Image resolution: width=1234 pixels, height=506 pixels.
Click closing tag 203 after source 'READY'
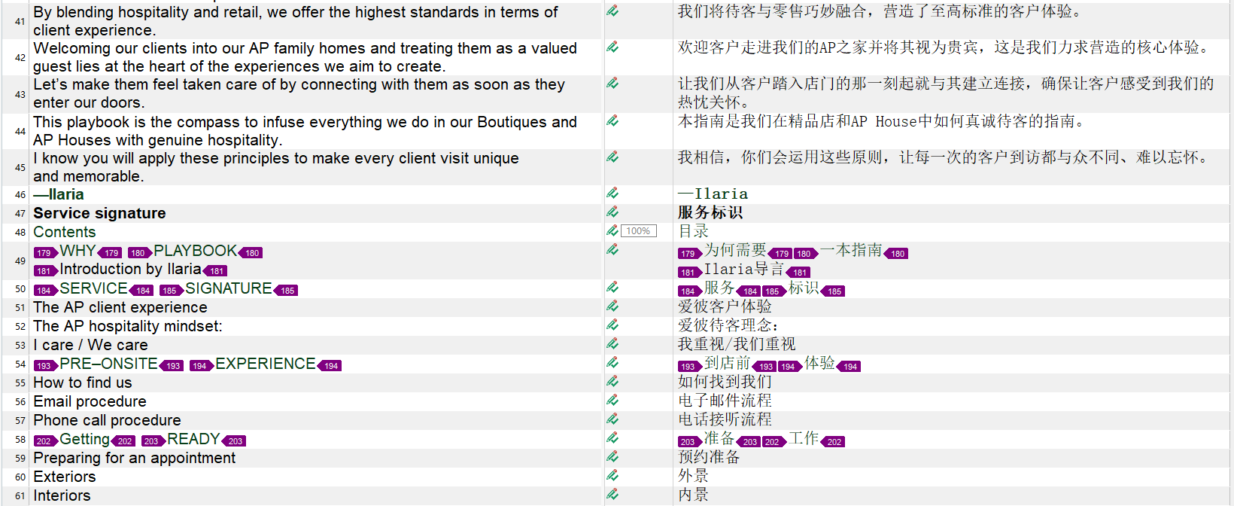click(233, 441)
